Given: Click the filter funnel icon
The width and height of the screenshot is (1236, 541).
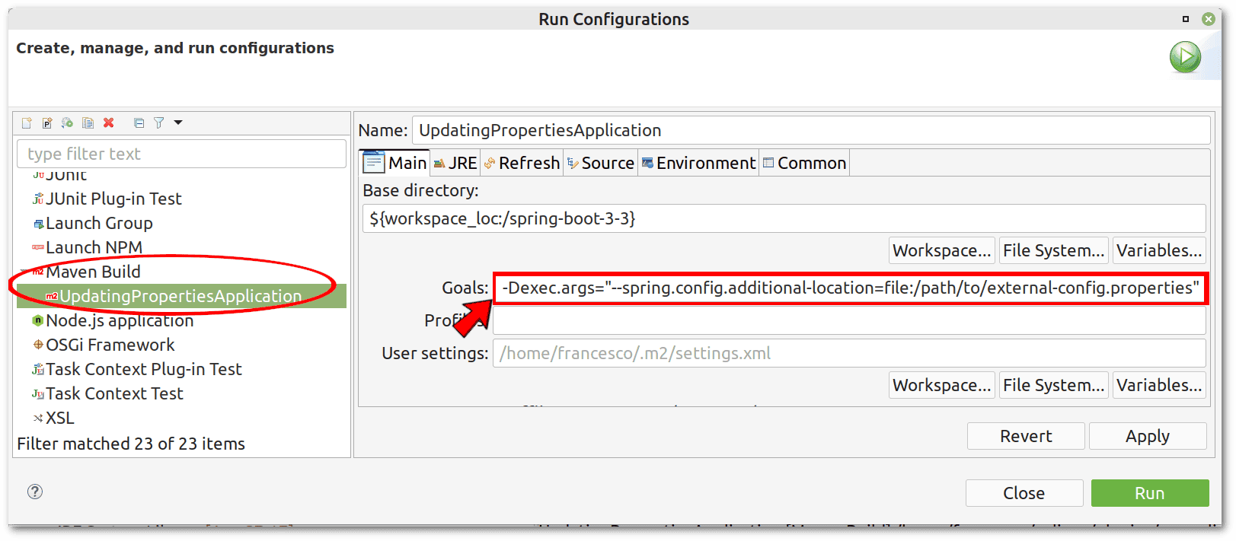Looking at the screenshot, I should [158, 123].
